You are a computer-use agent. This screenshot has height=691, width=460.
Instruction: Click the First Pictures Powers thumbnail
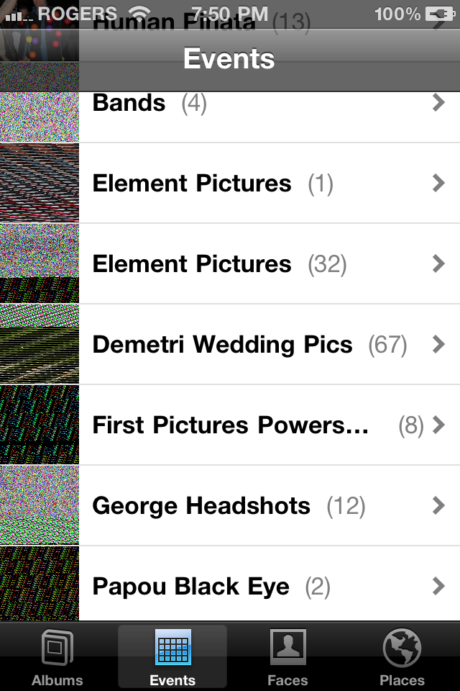click(x=40, y=425)
